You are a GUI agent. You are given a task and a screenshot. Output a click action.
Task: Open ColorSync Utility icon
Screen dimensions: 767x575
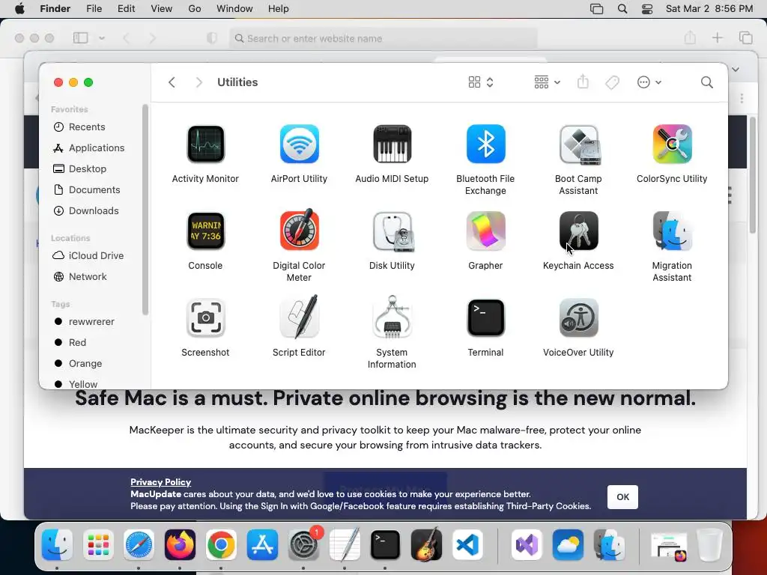[672, 144]
